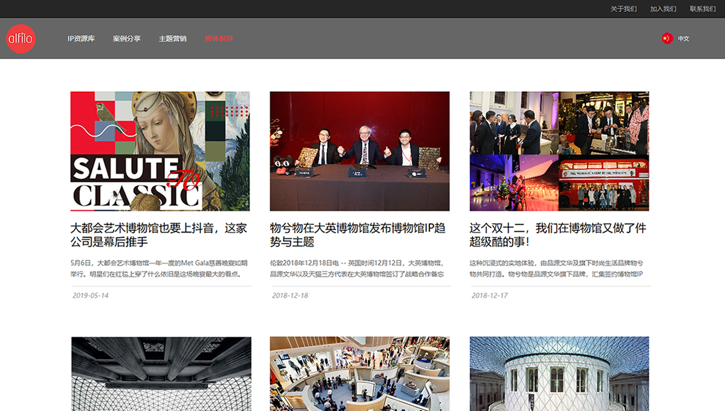Open the Salute to Classic article thumbnail
The width and height of the screenshot is (725, 411).
[x=160, y=151]
